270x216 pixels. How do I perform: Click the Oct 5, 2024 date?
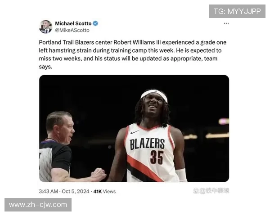(x=76, y=191)
